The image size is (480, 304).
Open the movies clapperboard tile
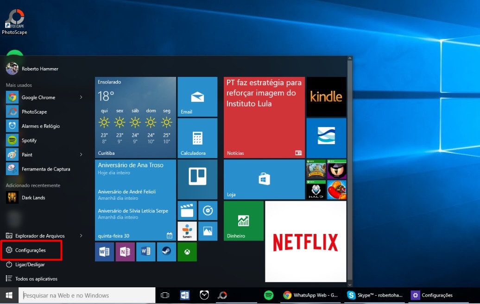(187, 211)
